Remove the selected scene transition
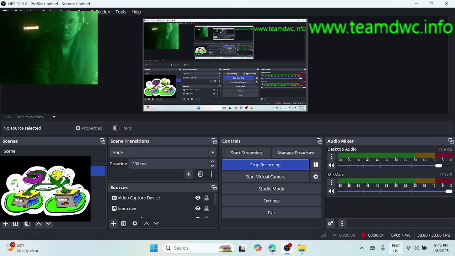455x256 pixels. pyautogui.click(x=200, y=174)
